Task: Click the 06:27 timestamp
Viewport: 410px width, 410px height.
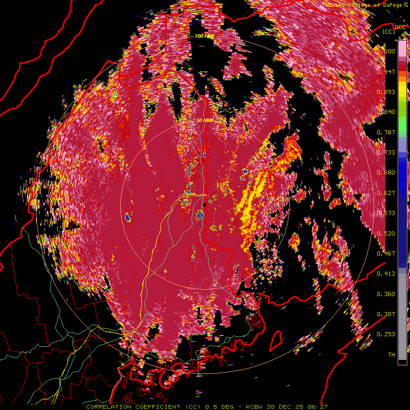Action: (x=318, y=407)
